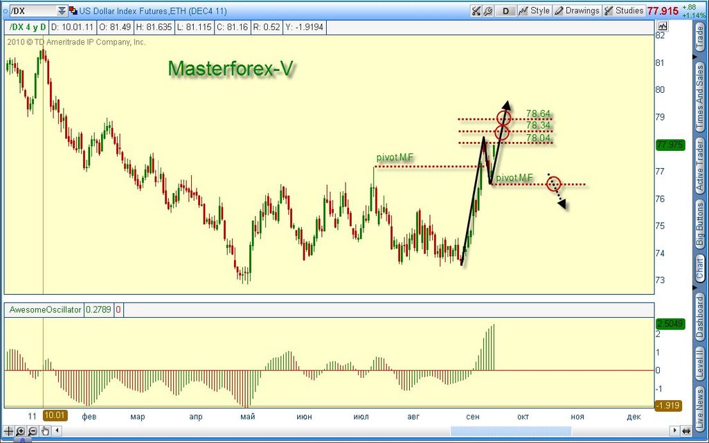Click the zoom out magnifier icon

(33, 431)
